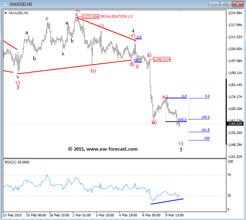Select the red ii) wave label
The width and height of the screenshot is (246, 220).
149,55
